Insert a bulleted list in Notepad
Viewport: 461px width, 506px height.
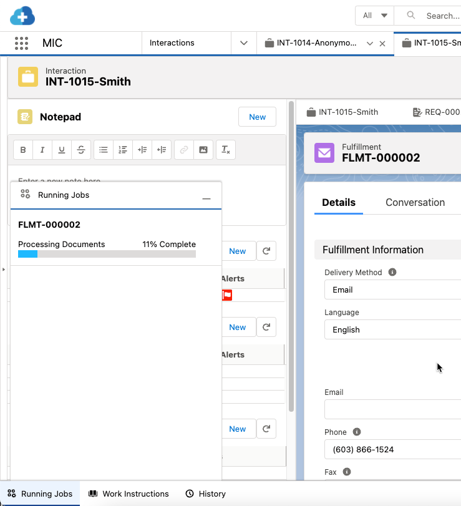(x=104, y=150)
